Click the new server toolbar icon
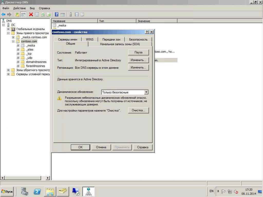Screen dimensions: 263x197 (x=71, y=15)
